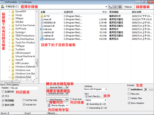Expand the Synergy+ tree node
The image size is (154, 115).
(x=9, y=32)
